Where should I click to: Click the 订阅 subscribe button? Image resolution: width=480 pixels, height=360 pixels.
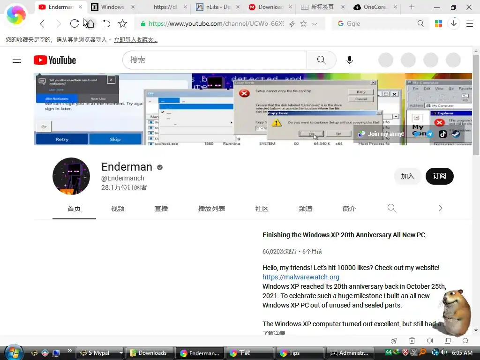[x=440, y=176]
